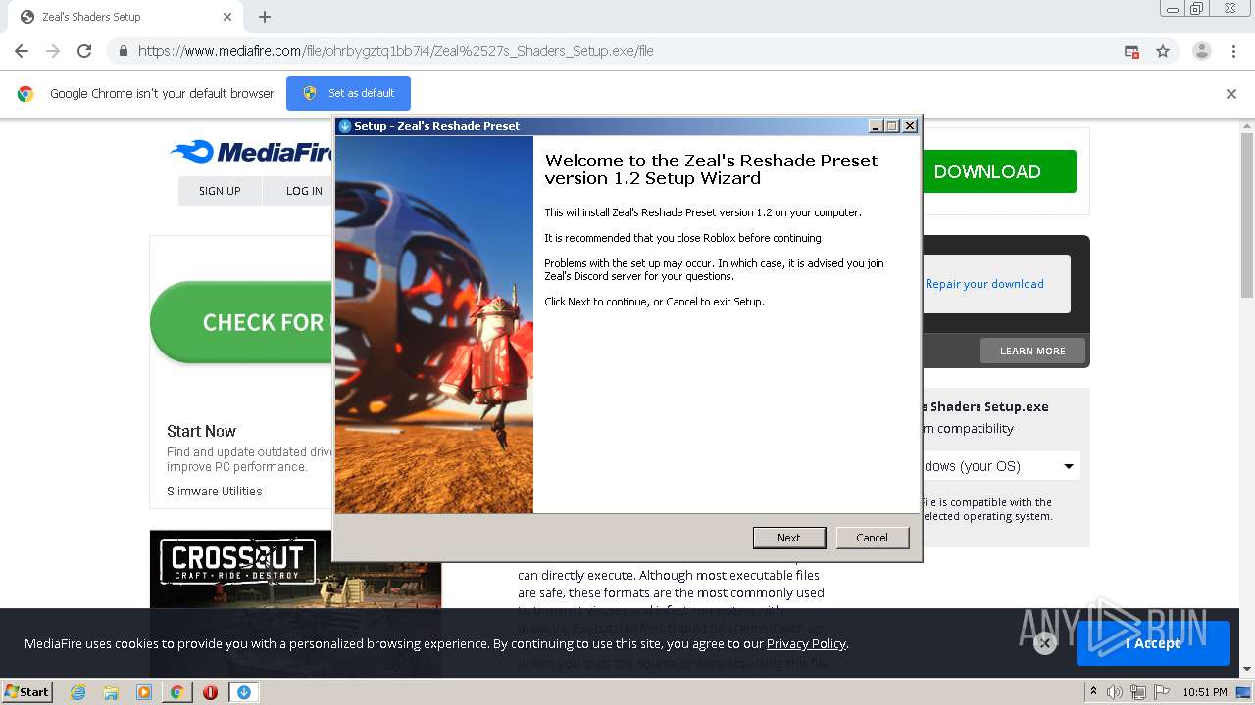This screenshot has width=1255, height=705.
Task: Click the 10:51 PM taskbar clock
Action: 1205,692
